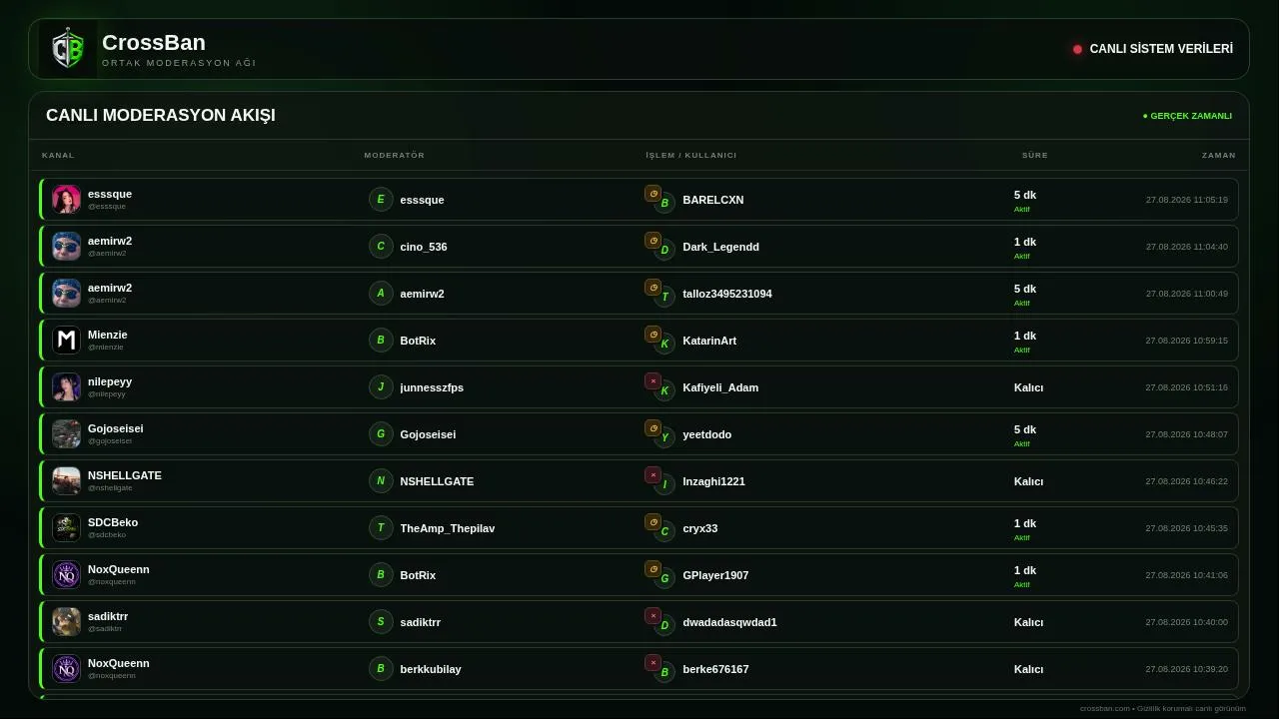Click moderator badge T for TheAmp_Thepilav
The width and height of the screenshot is (1279, 719).
point(381,527)
